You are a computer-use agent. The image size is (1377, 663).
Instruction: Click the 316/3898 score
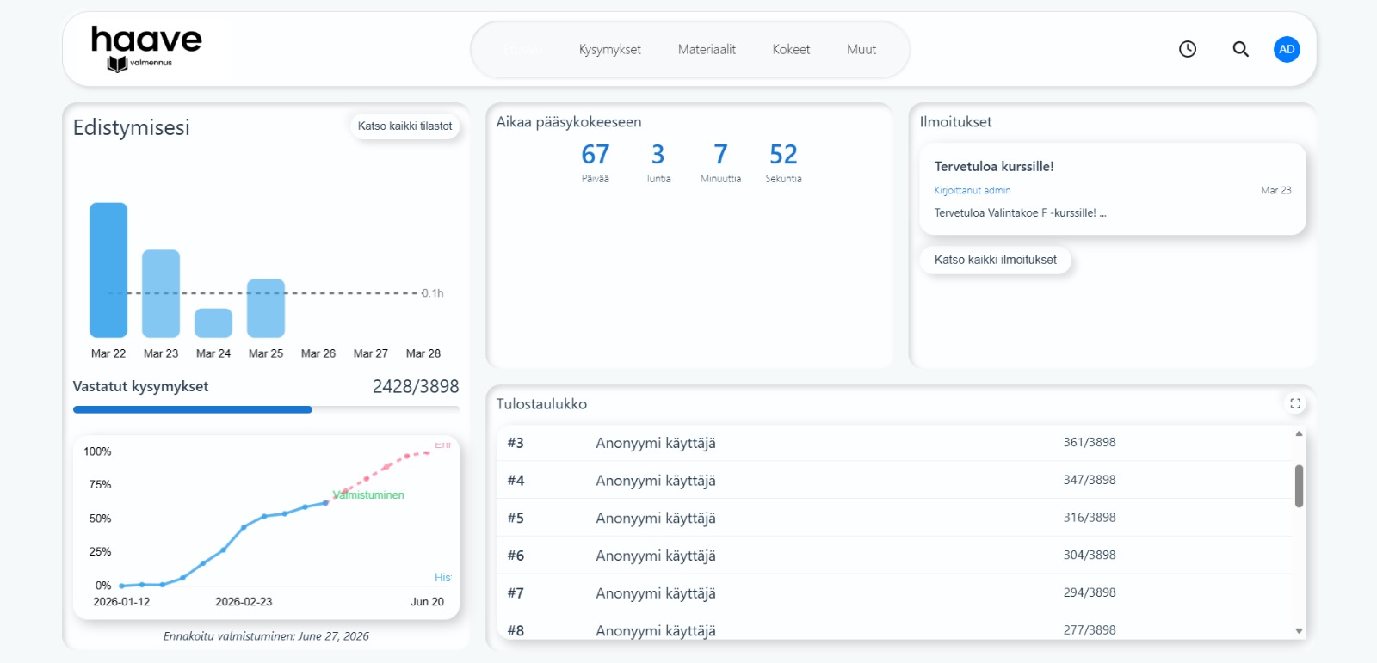(x=1089, y=517)
